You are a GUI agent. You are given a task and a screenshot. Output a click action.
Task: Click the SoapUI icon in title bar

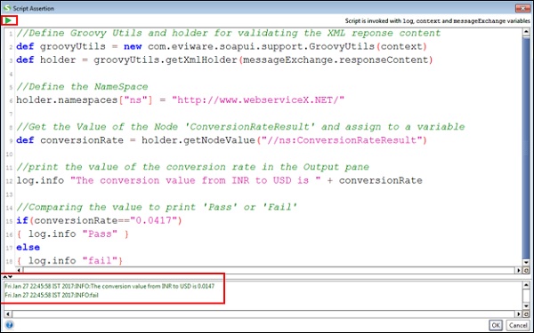[x=7, y=8]
